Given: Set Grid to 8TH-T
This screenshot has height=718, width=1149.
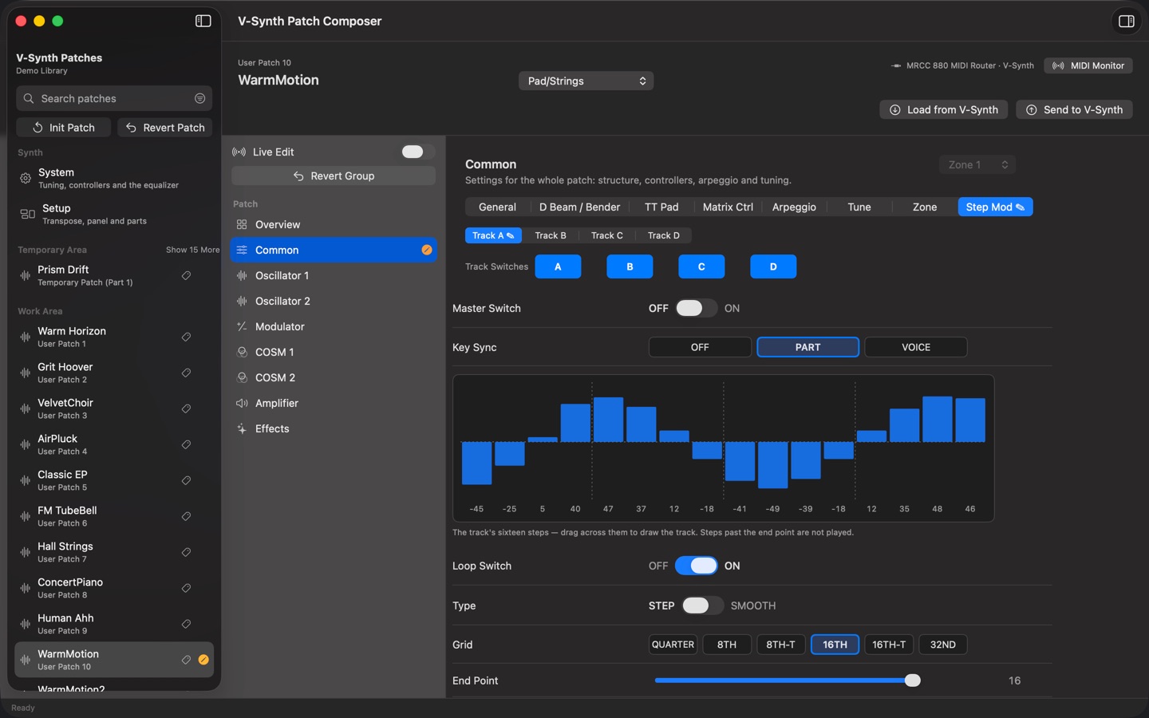Looking at the screenshot, I should [780, 645].
